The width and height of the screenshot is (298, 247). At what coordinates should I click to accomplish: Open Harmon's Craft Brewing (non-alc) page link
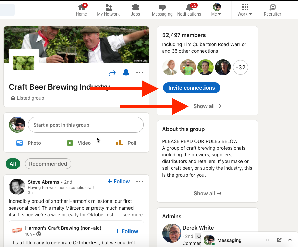(x=63, y=228)
